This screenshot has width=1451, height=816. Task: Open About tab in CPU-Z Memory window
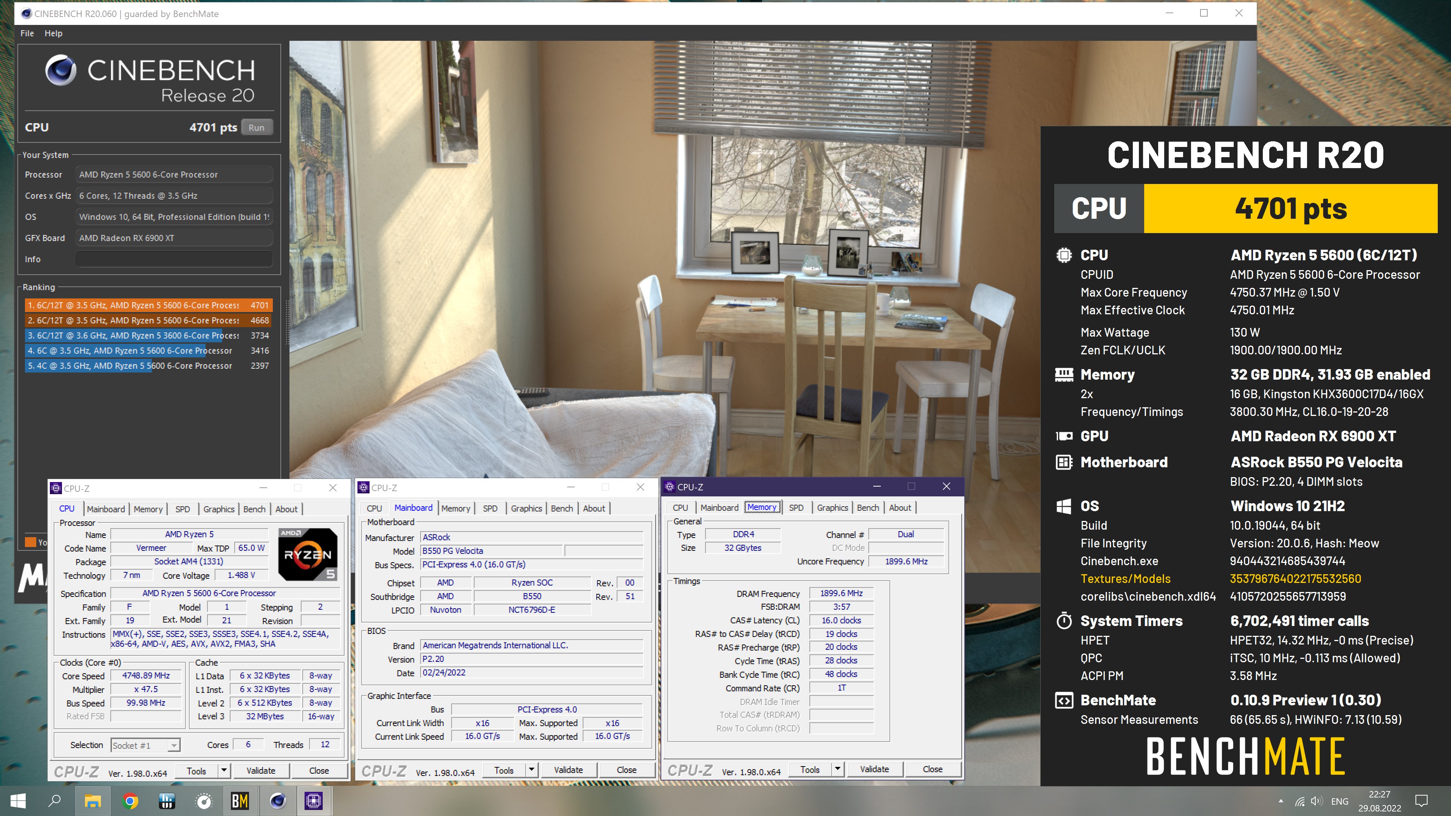tap(900, 507)
